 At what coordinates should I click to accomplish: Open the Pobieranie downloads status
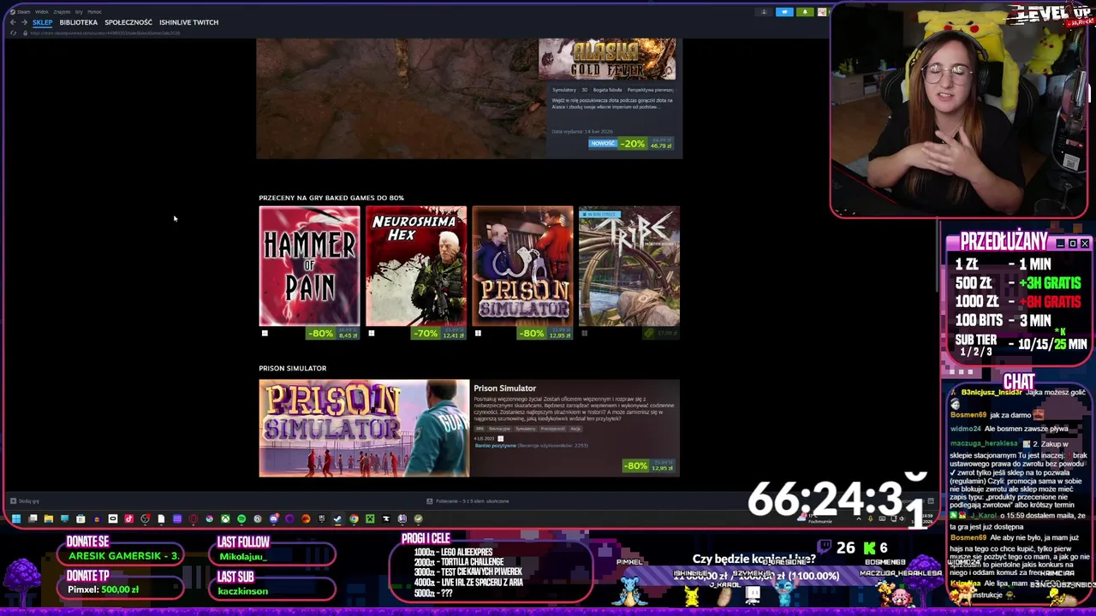(x=468, y=501)
